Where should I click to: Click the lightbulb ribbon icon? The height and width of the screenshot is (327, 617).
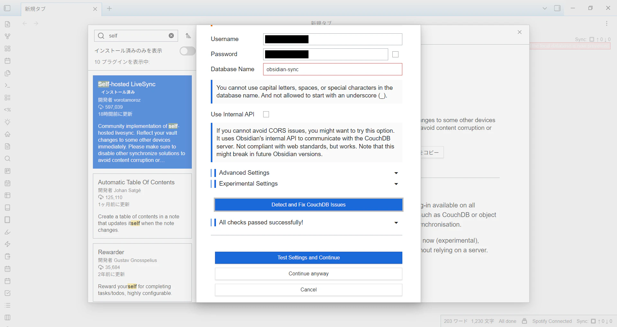8,122
